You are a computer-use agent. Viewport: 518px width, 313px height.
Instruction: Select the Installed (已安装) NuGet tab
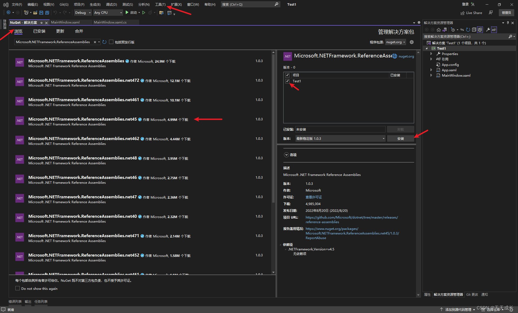[x=39, y=31]
